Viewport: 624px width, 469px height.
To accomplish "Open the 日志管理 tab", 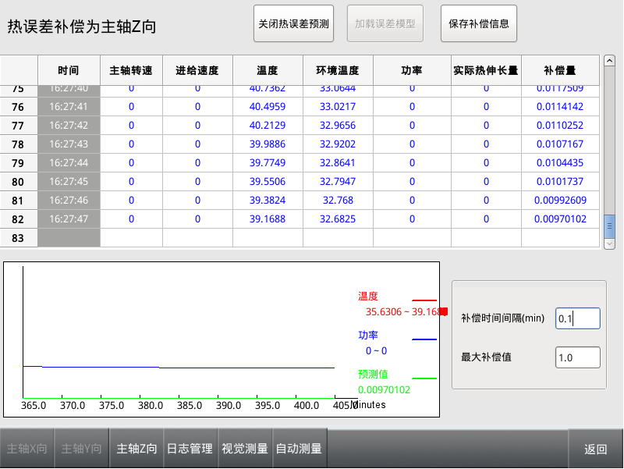I will point(190,449).
